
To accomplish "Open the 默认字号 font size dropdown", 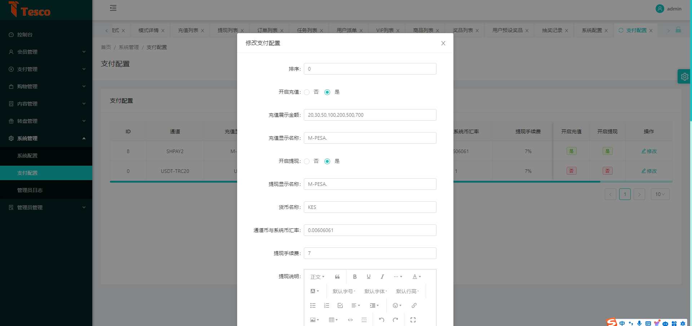I will [344, 291].
